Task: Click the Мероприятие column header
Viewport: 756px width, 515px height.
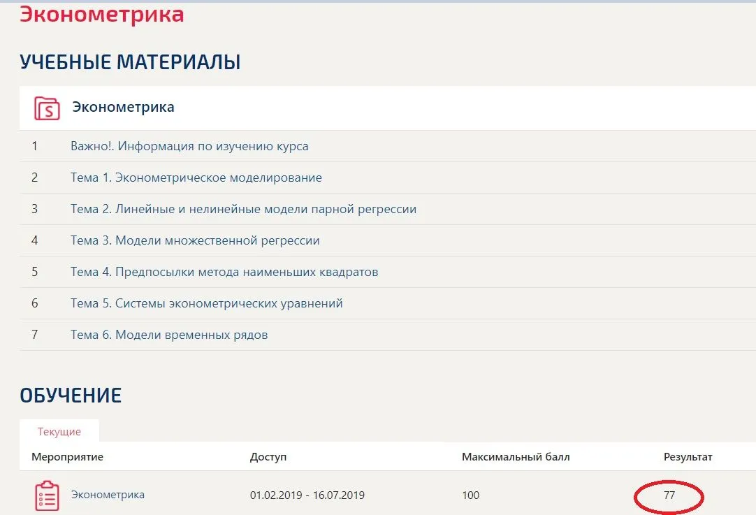Action: point(67,457)
